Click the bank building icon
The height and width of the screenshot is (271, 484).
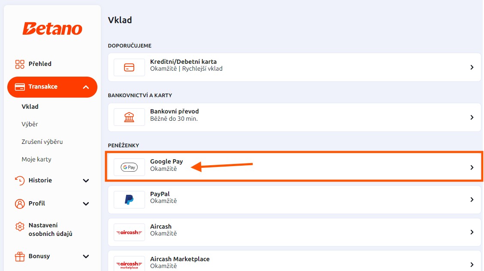[129, 117]
